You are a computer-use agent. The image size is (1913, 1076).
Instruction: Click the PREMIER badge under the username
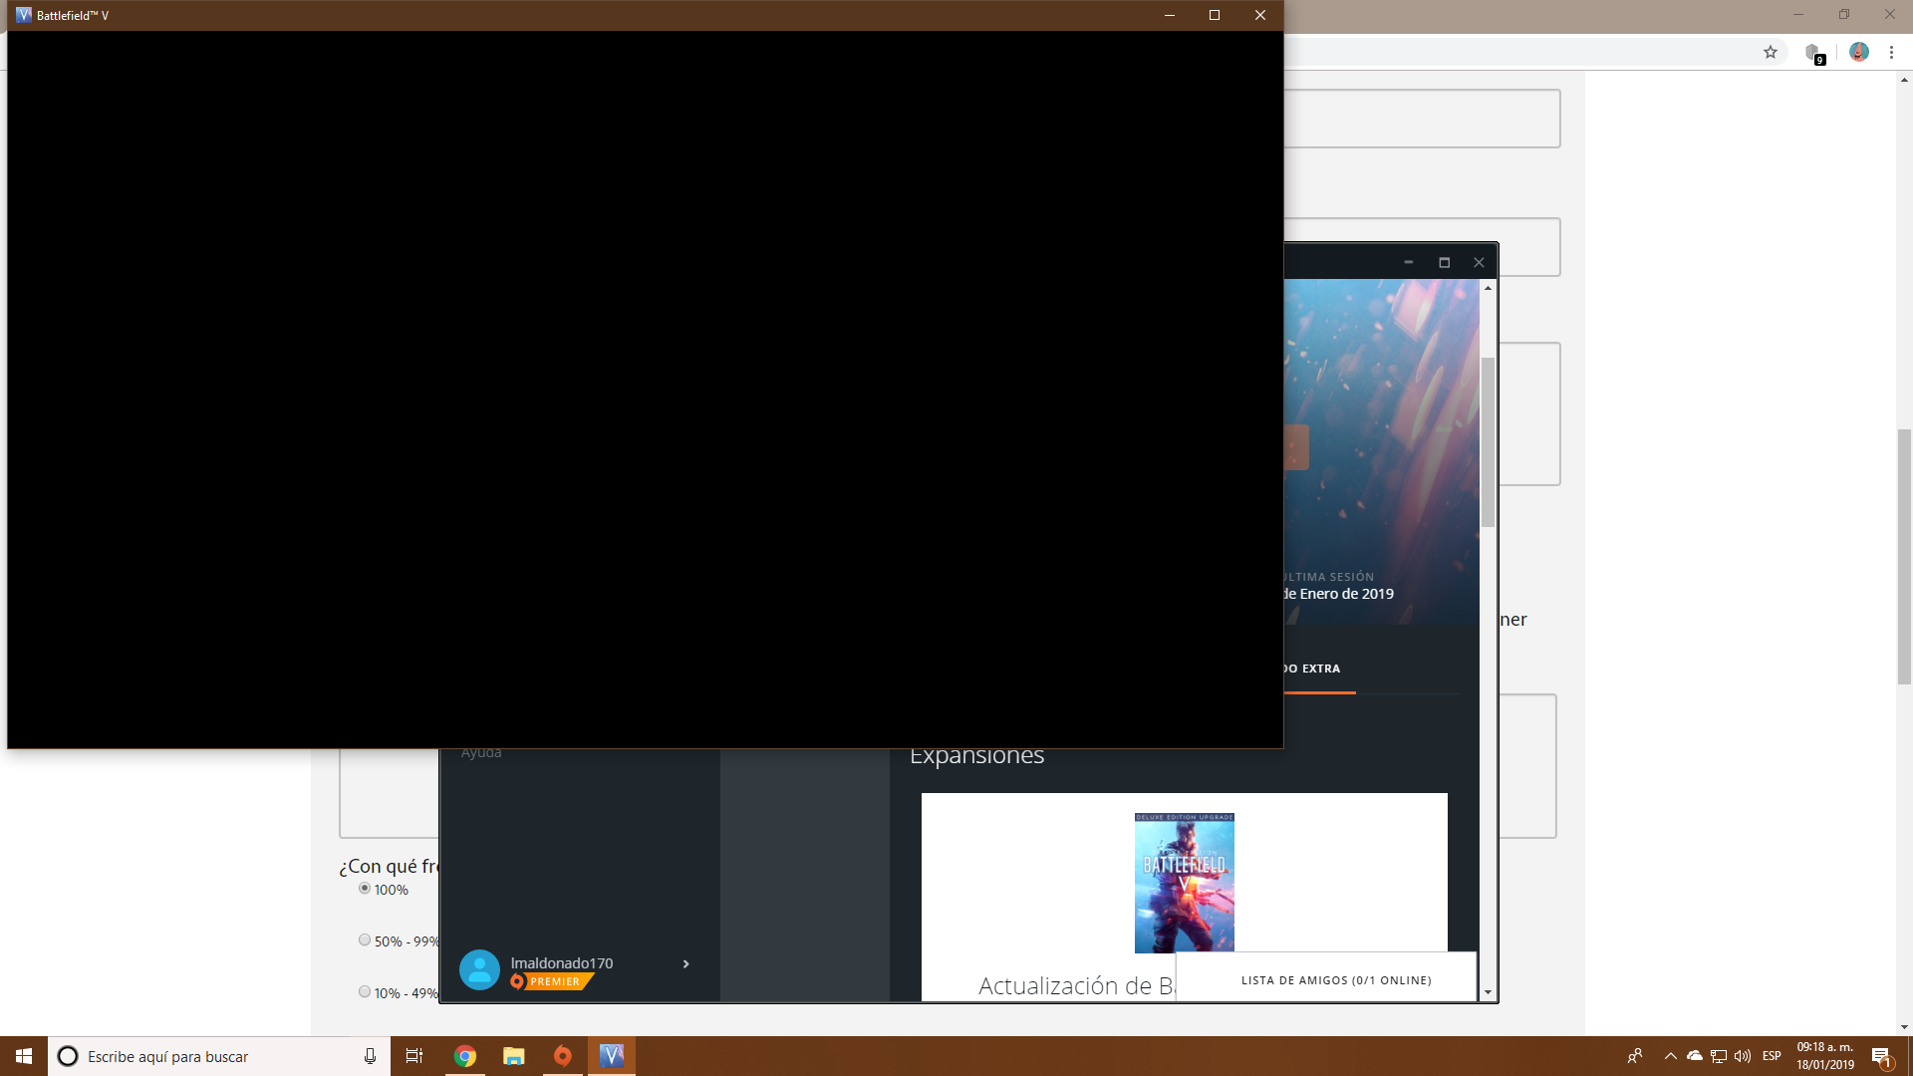(x=553, y=981)
